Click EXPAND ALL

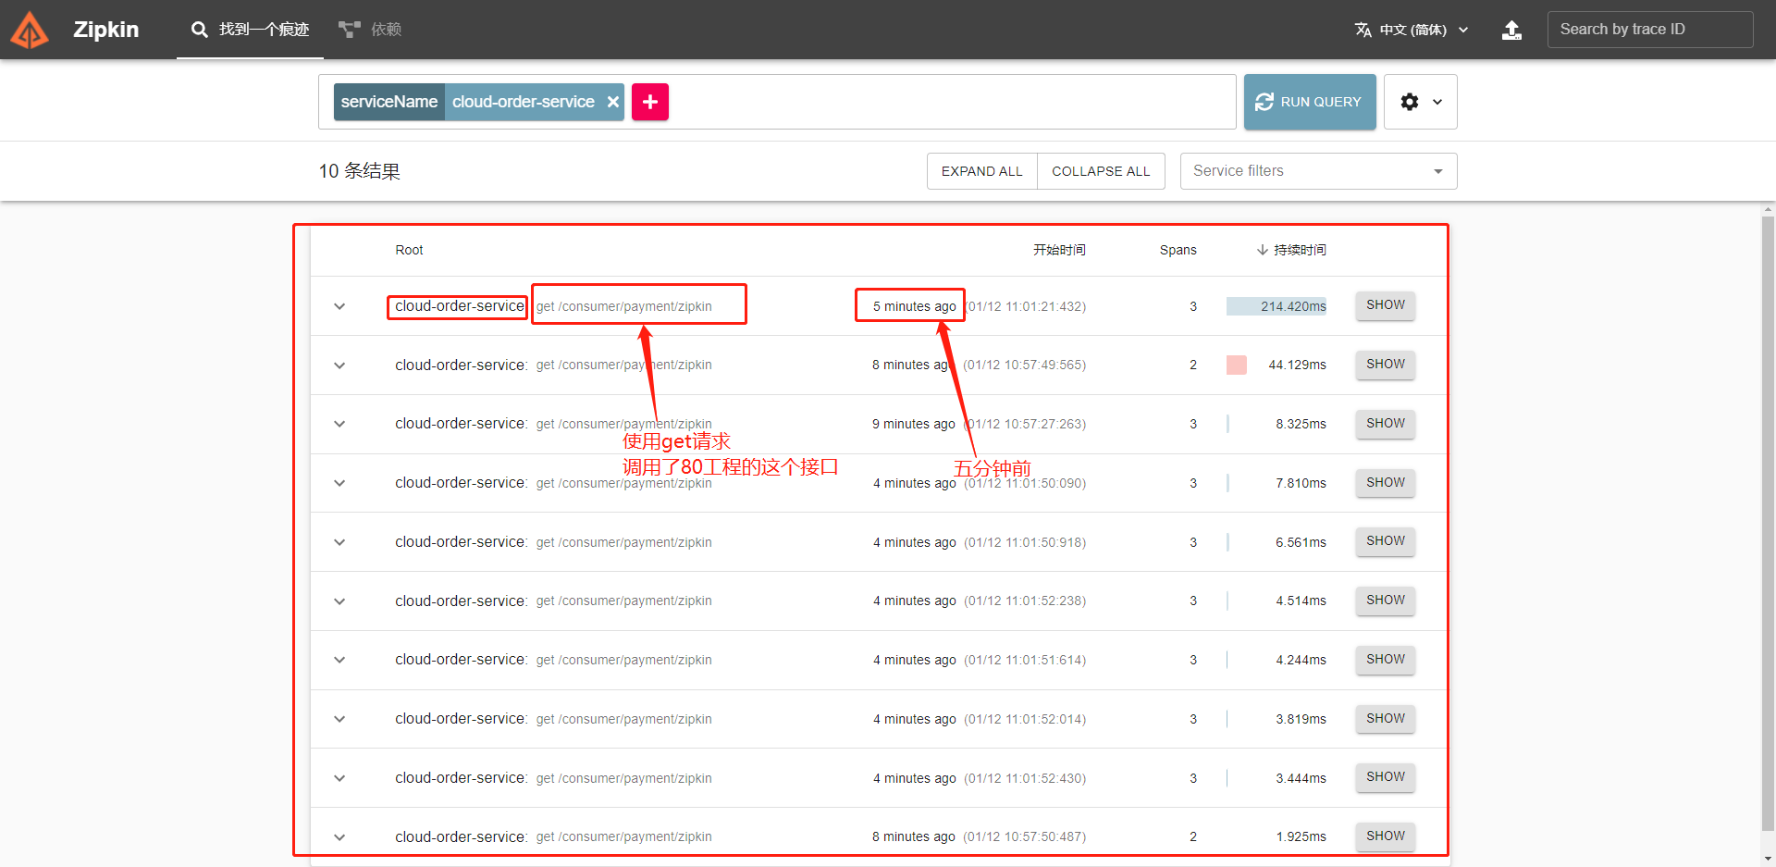click(x=982, y=171)
